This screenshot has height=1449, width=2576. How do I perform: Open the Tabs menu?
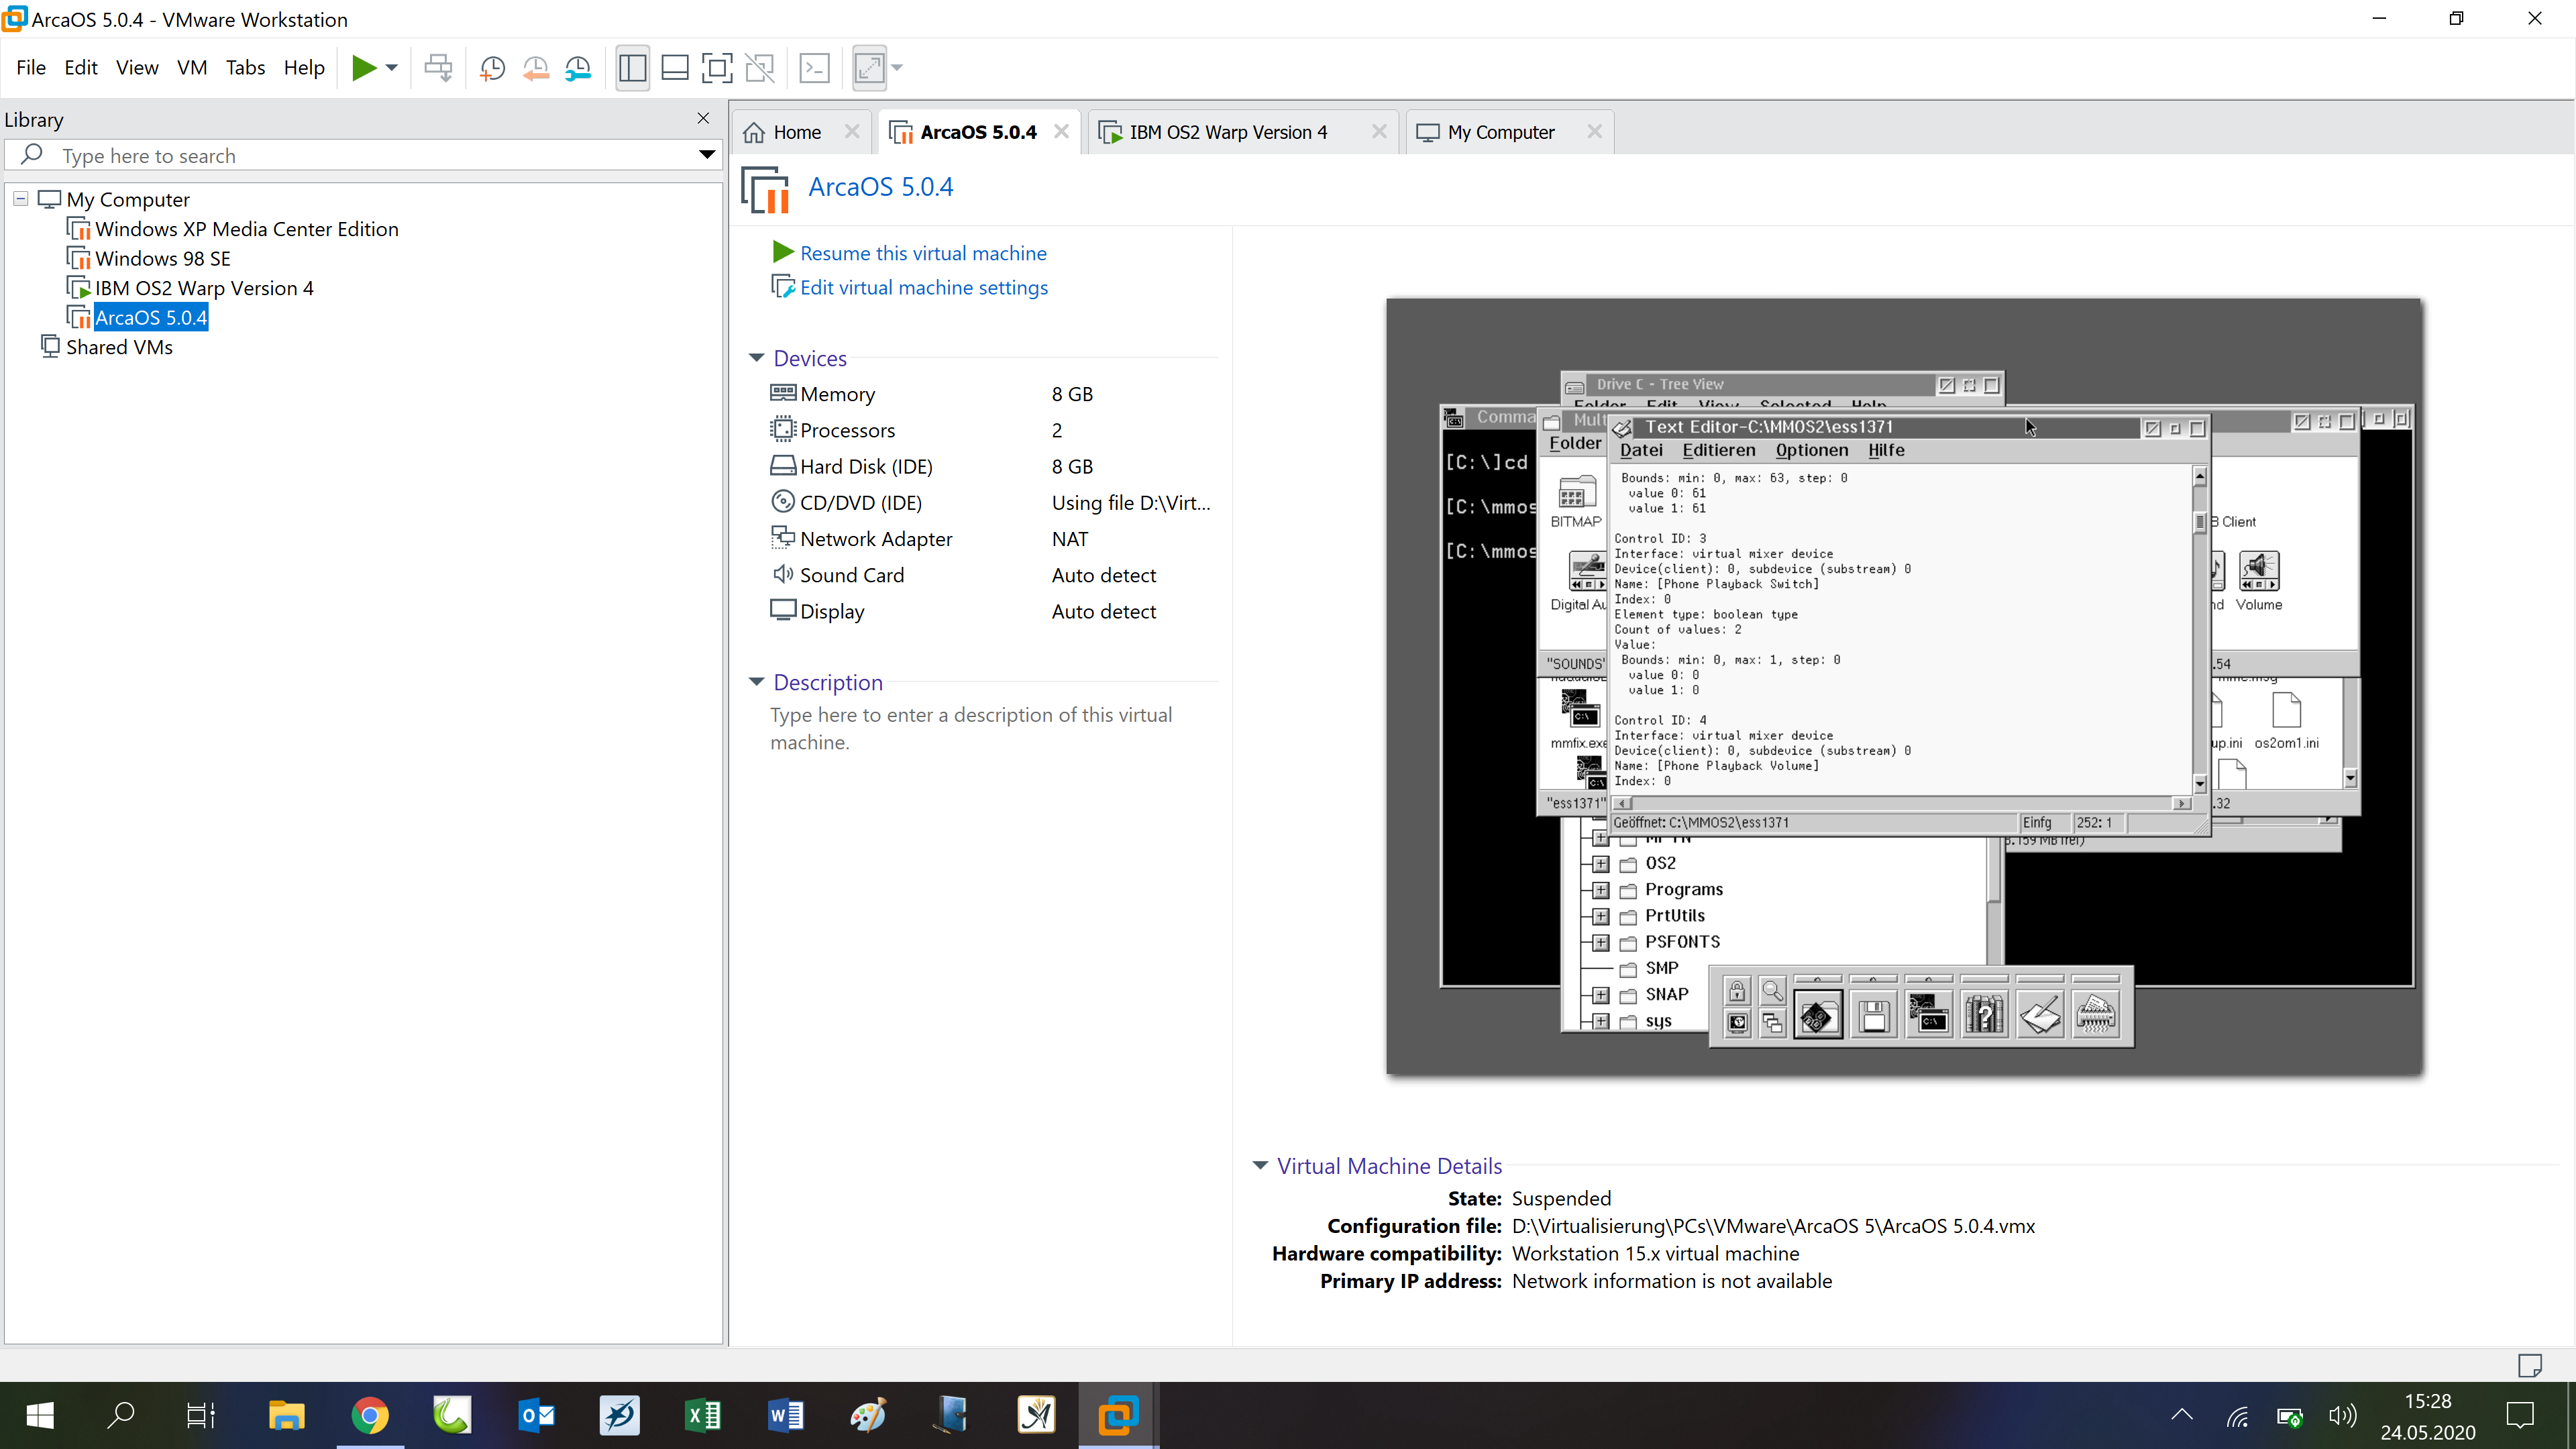[x=245, y=67]
